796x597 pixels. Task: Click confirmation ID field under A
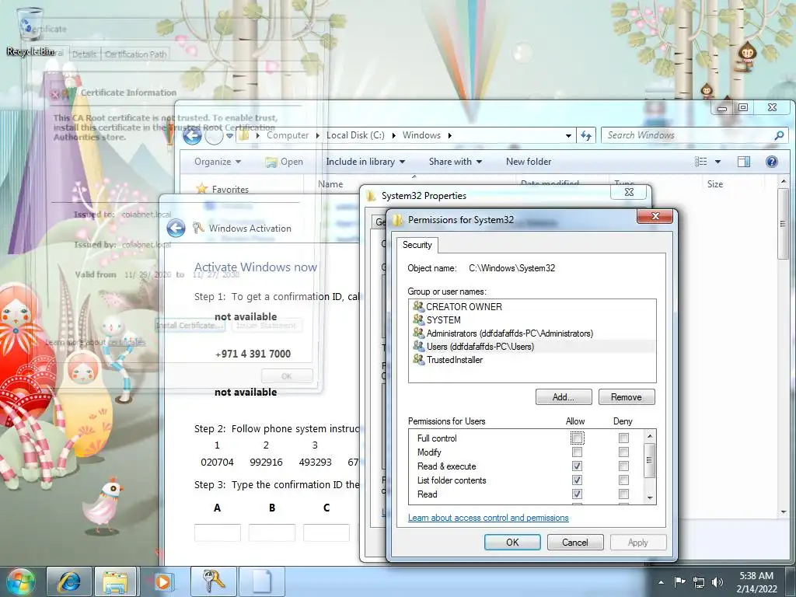(x=218, y=532)
